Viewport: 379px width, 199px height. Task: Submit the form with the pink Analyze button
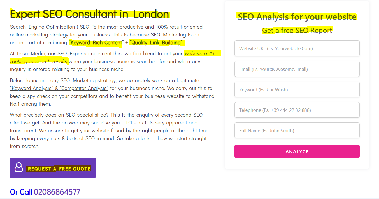(x=297, y=151)
